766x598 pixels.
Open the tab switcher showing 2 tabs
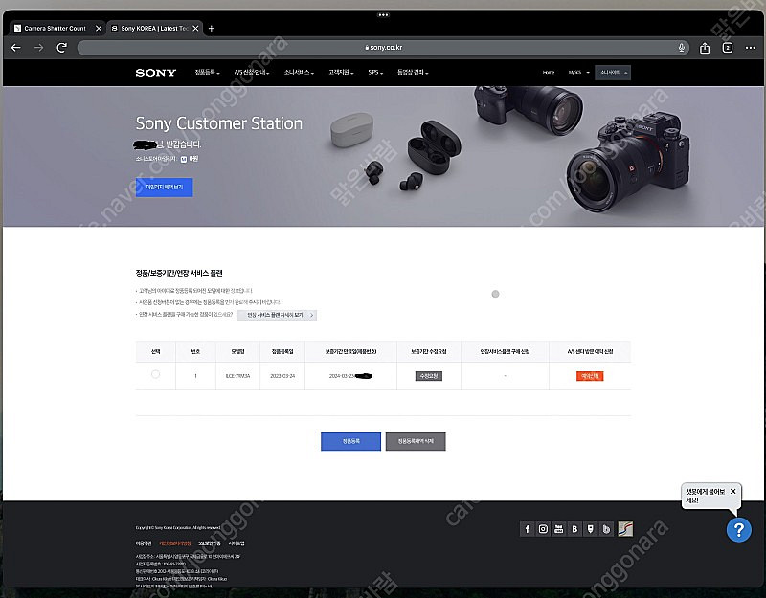[x=728, y=48]
